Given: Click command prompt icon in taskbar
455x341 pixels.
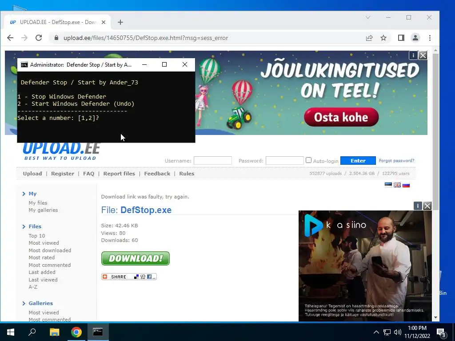Looking at the screenshot, I should [98, 332].
